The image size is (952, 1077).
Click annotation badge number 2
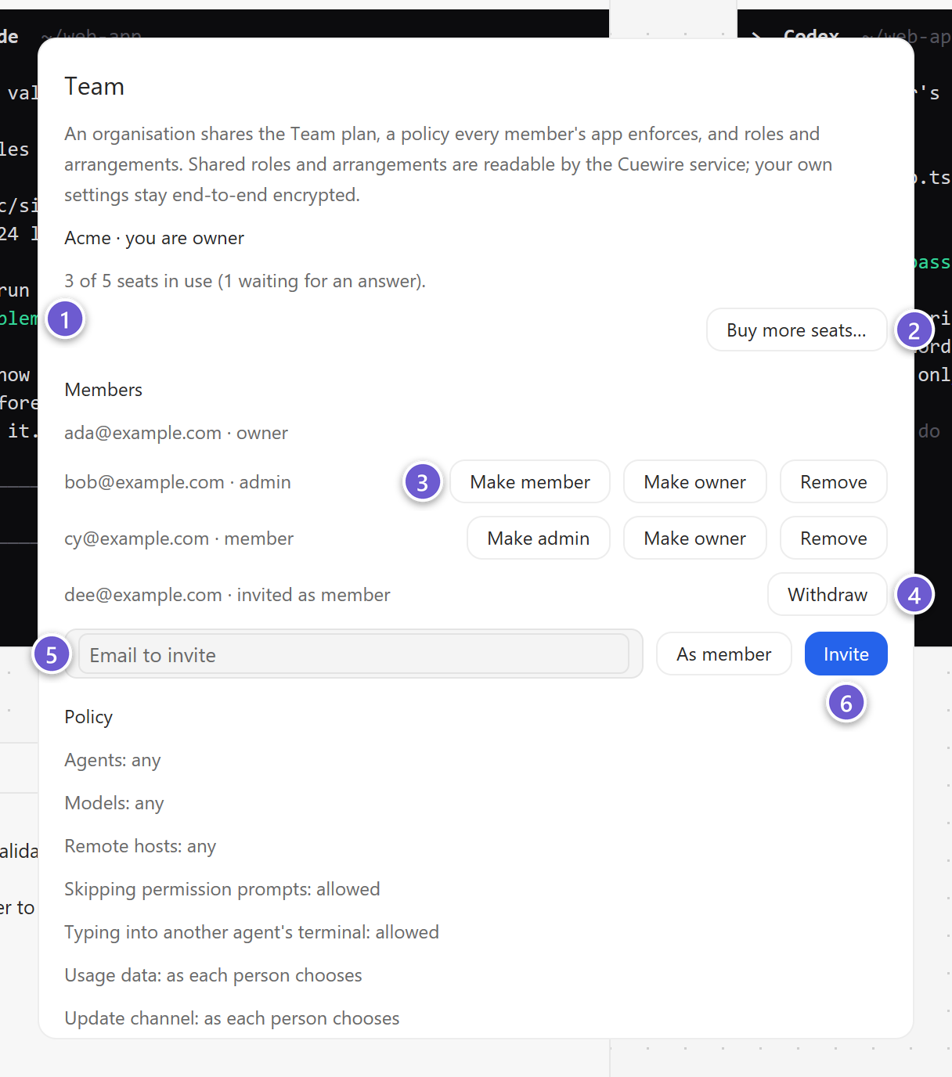[x=914, y=330]
